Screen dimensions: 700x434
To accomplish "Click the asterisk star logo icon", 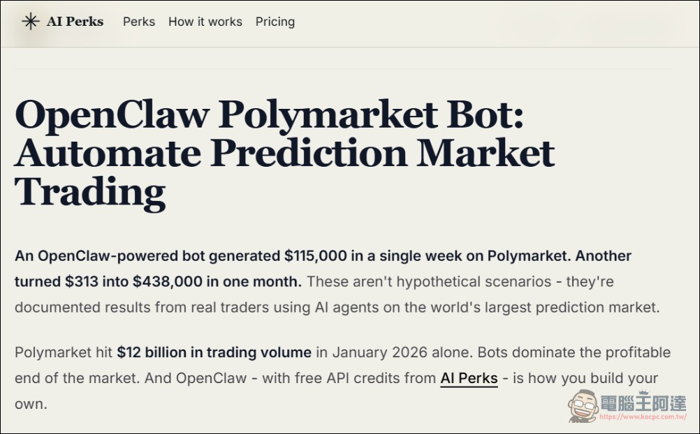I will (x=29, y=21).
